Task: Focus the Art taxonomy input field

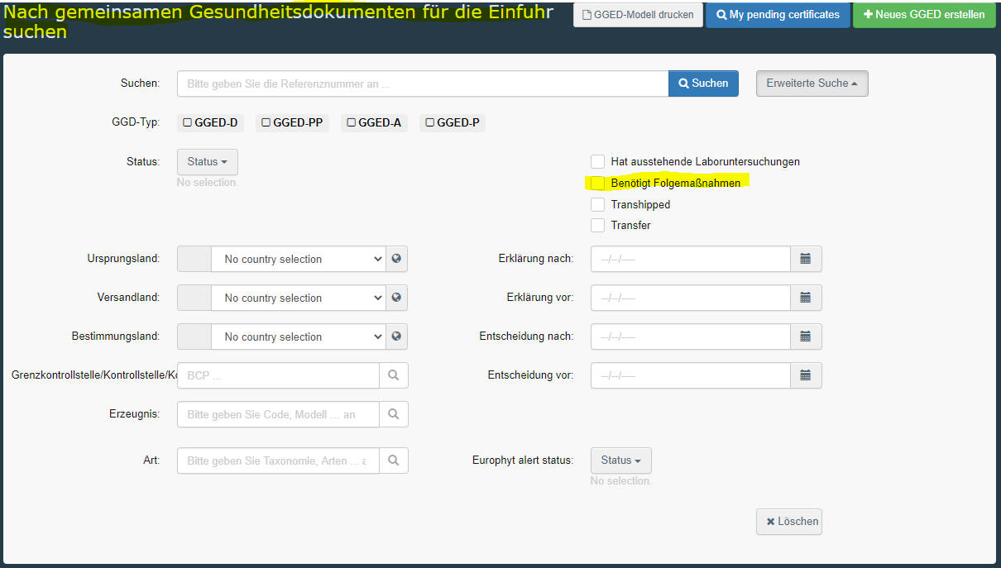Action: tap(278, 461)
